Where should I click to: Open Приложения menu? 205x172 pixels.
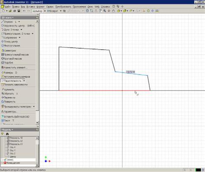79,6
